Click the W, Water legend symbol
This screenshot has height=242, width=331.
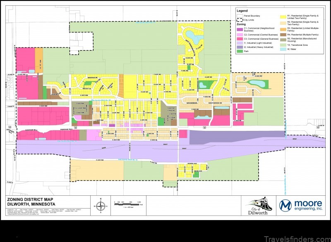point(283,49)
